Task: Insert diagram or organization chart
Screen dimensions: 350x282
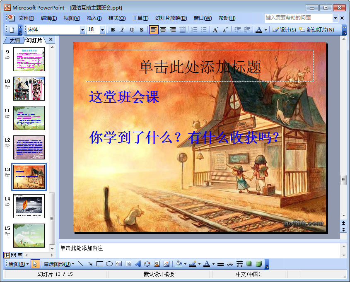Action: coord(147,264)
